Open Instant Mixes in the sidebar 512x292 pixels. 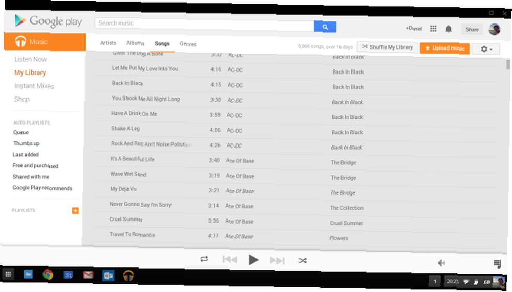(x=34, y=86)
